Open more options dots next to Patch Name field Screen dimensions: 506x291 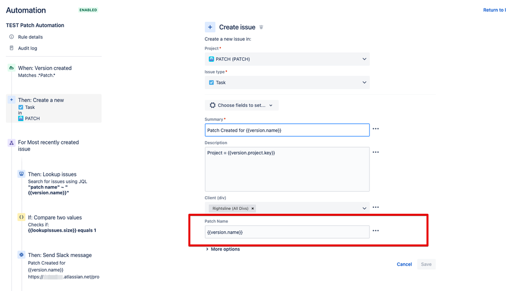pyautogui.click(x=376, y=231)
